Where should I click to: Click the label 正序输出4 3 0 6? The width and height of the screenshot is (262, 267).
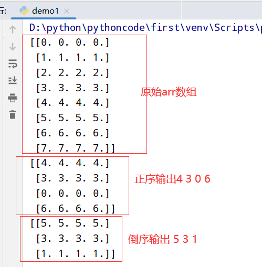tap(172, 179)
